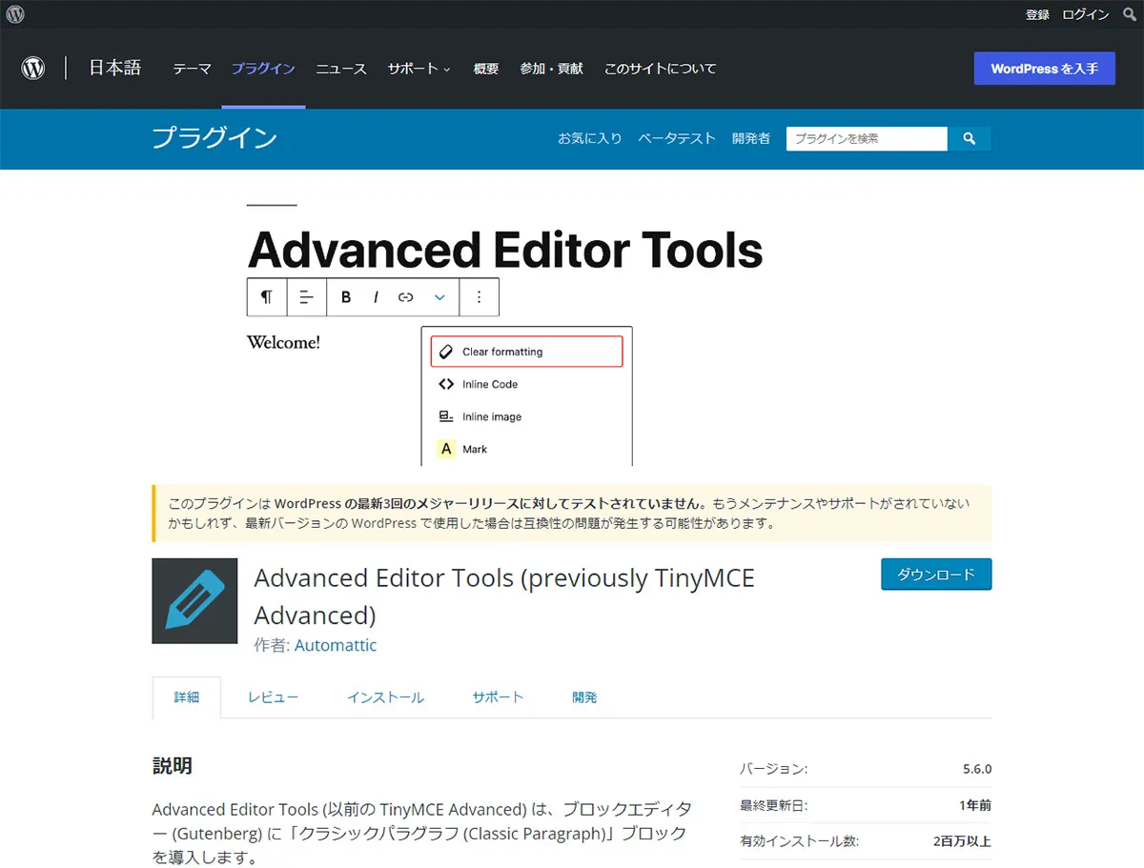
Task: Click the insert link icon
Action: pyautogui.click(x=405, y=296)
